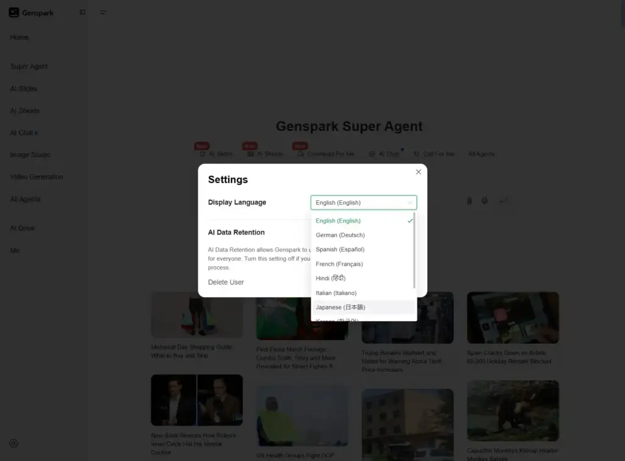Open settings via bottom-left gear icon
This screenshot has height=461, width=625.
pos(13,443)
